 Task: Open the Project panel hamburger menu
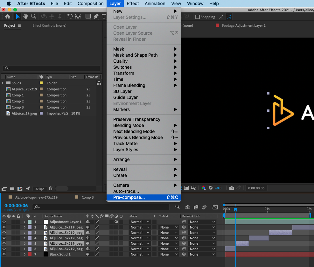click(19, 25)
